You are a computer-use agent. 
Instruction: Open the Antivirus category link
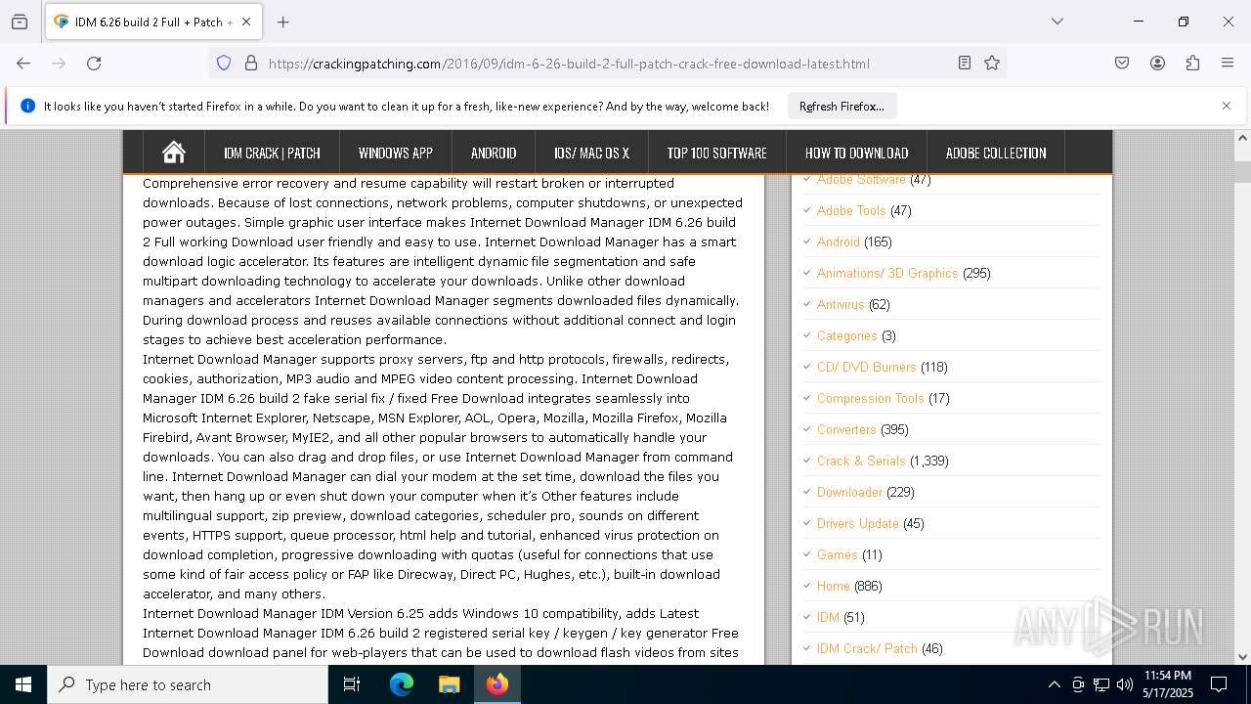pyautogui.click(x=841, y=304)
